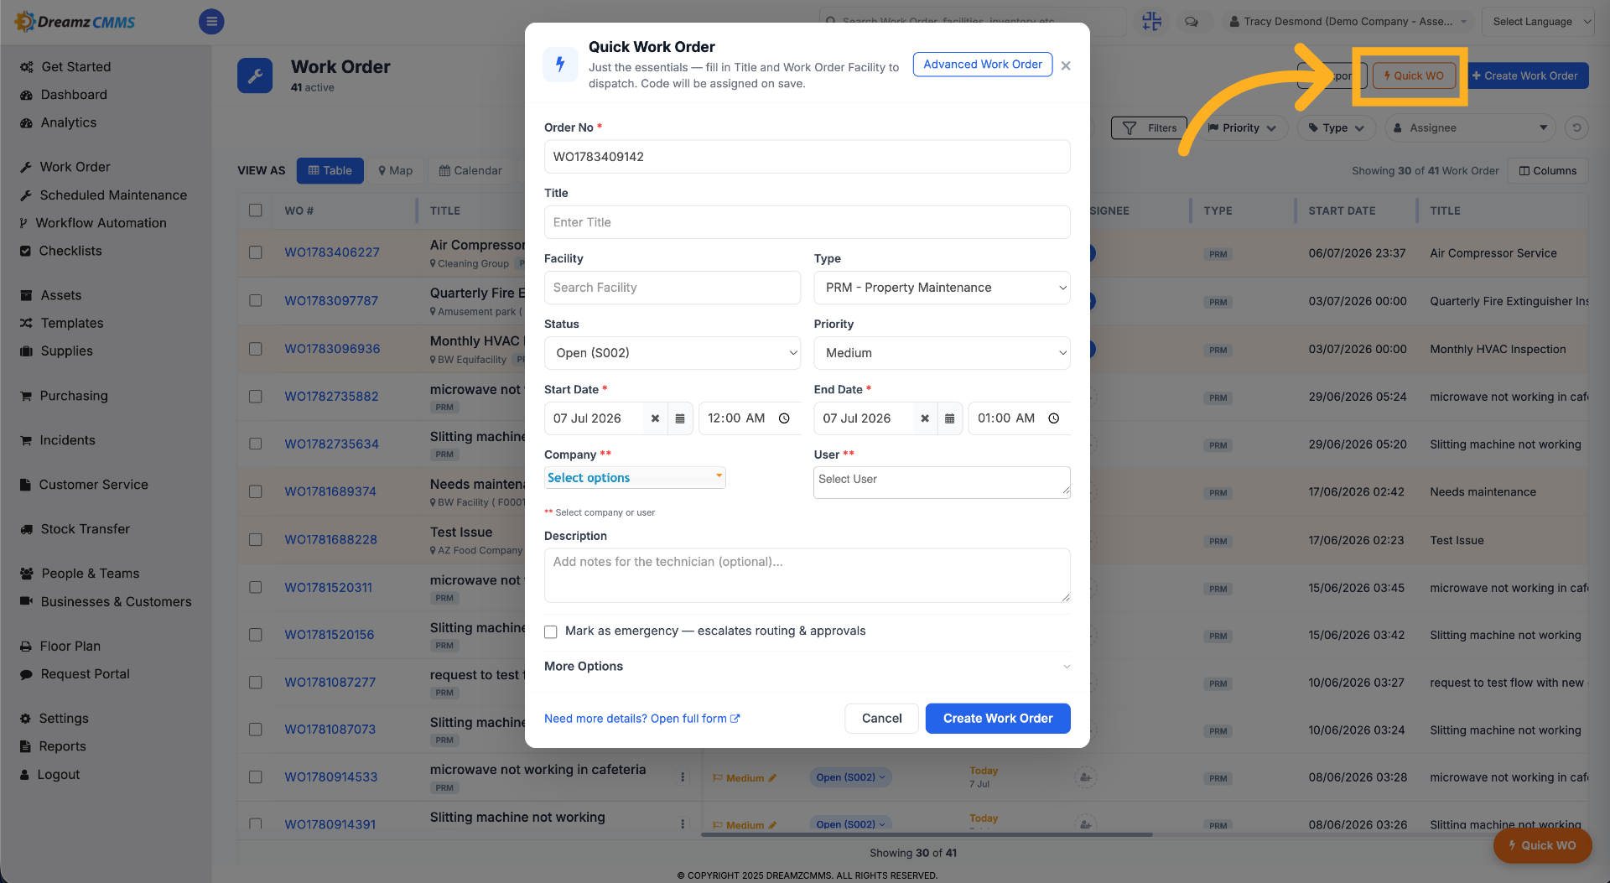
Task: Open Floor Plan in sidebar
Action: point(70,647)
